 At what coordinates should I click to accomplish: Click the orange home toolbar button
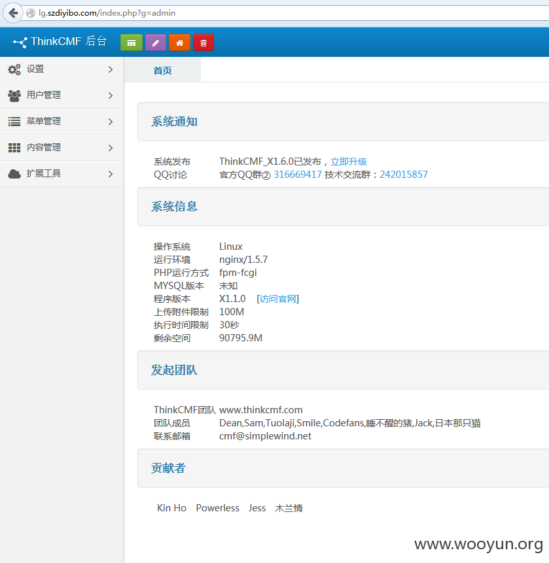(x=180, y=43)
